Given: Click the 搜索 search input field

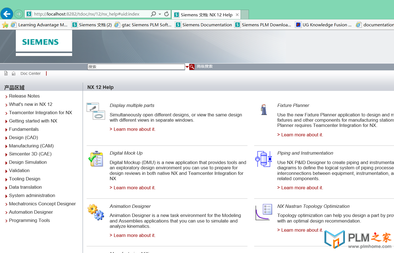Looking at the screenshot, I should [x=136, y=67].
